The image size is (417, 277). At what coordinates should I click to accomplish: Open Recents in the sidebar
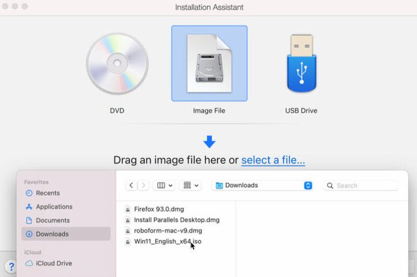pyautogui.click(x=47, y=193)
